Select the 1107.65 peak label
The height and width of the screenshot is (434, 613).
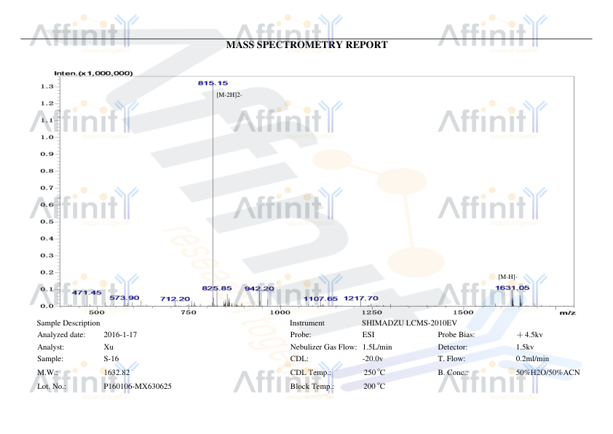[x=320, y=299]
